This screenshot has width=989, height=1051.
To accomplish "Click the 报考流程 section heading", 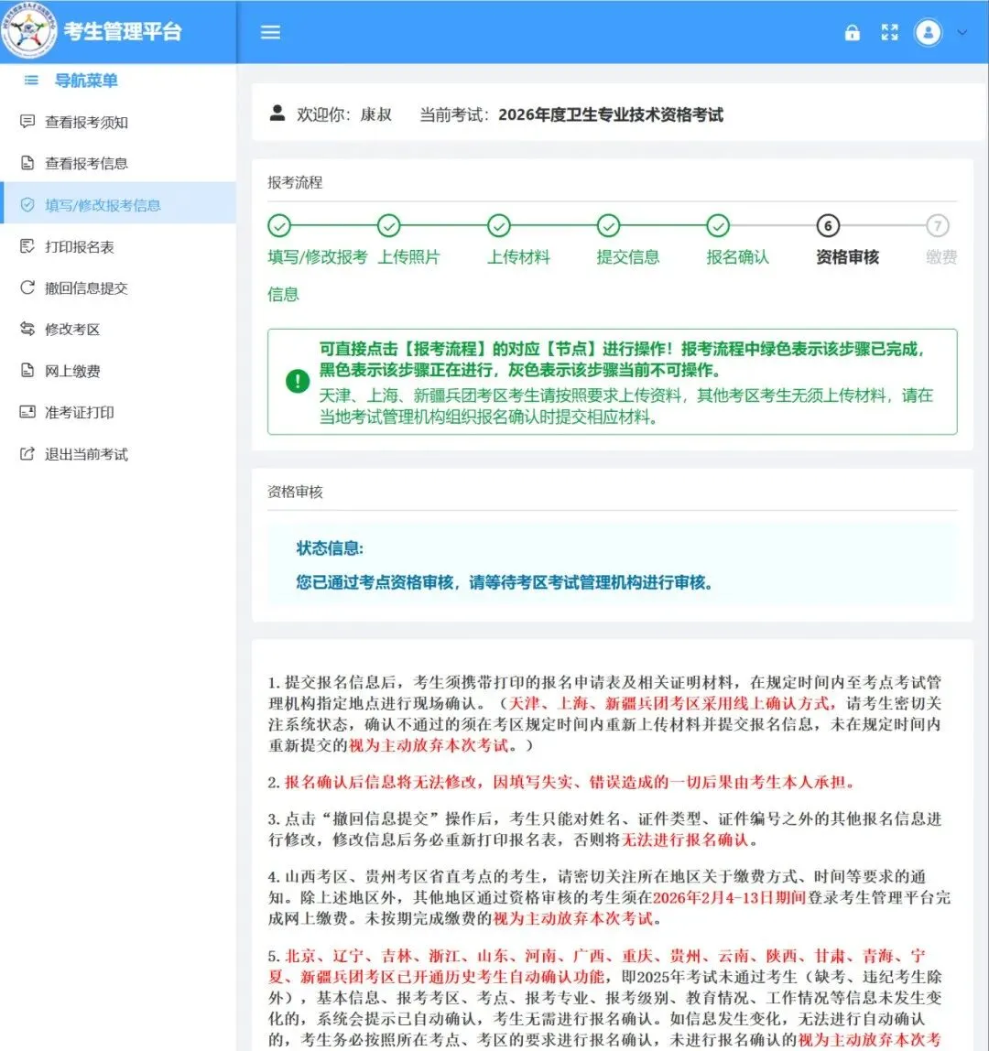I will tap(295, 182).
